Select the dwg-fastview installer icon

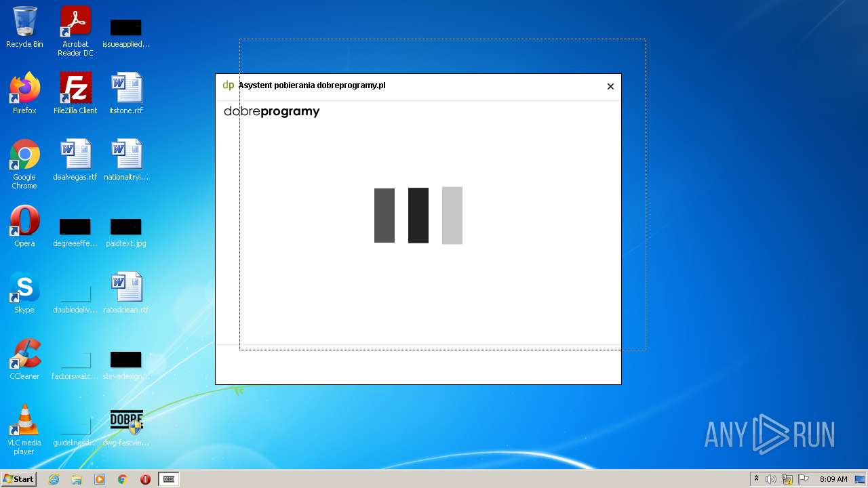point(126,427)
